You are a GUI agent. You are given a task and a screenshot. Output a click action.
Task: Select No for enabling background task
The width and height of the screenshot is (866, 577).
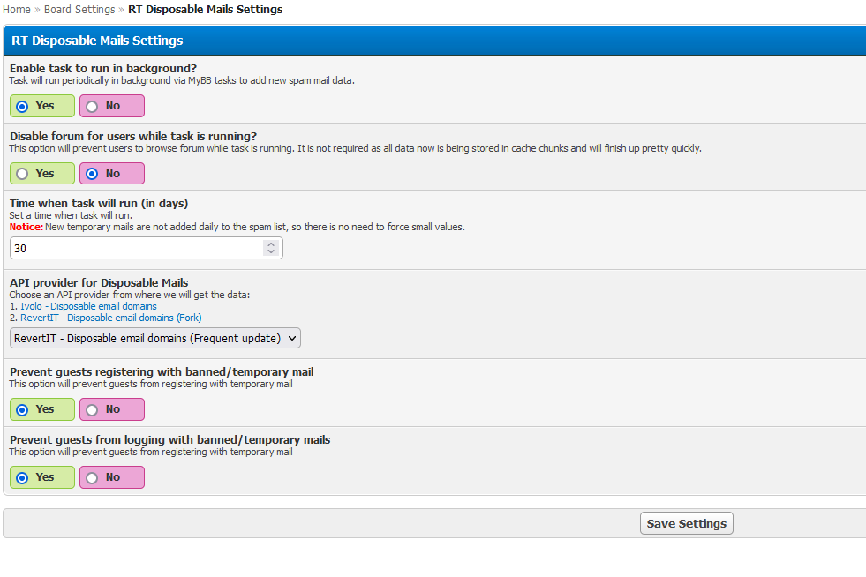(x=93, y=107)
